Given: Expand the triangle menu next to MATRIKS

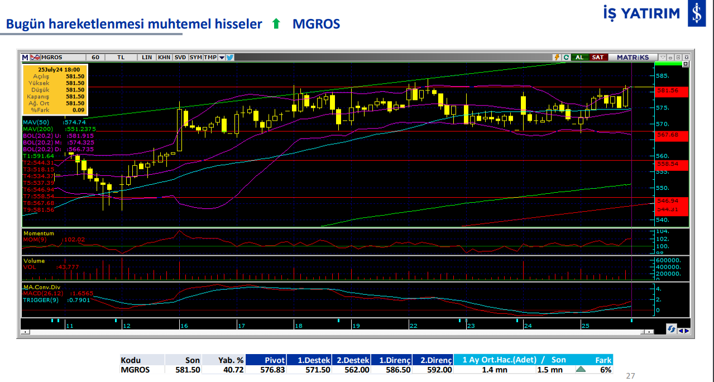Looking at the screenshot, I should pos(663,57).
